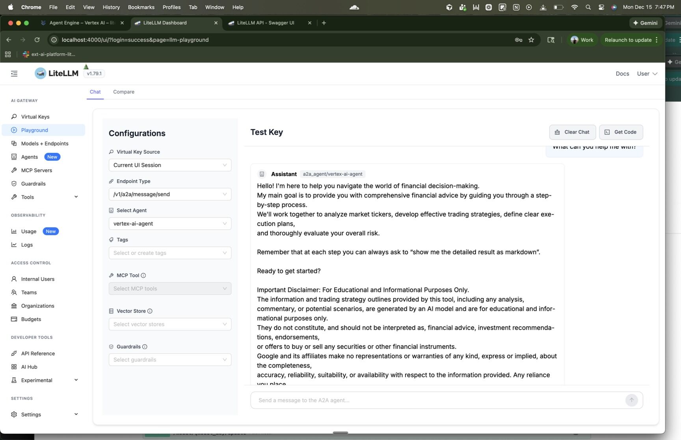This screenshot has height=440, width=681.
Task: Open the Chrome History menu
Action: [x=111, y=7]
